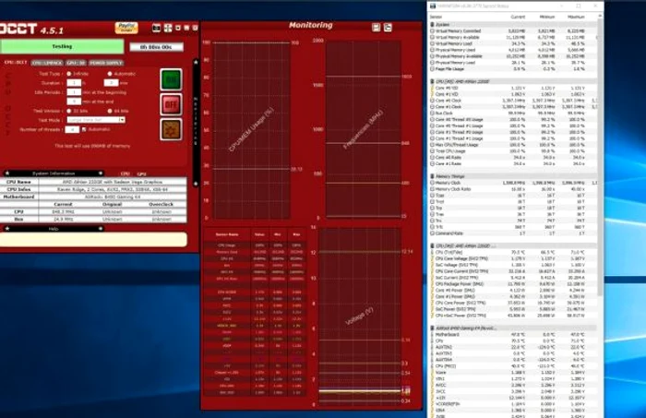
Task: Click the lightning icon beside Vcore row
Action: (x=432, y=372)
